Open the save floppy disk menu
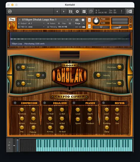This screenshot has height=162, width=140. [71, 11]
